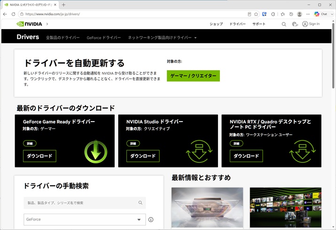Screen dimensions: 336x230
Task: Open laptop chip news thumbnail
Action: [207, 207]
